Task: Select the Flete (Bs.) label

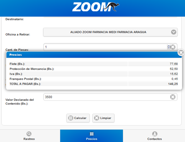Action: [x=17, y=64]
